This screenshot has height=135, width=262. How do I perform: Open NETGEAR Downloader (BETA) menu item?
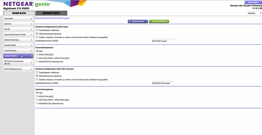18,62
